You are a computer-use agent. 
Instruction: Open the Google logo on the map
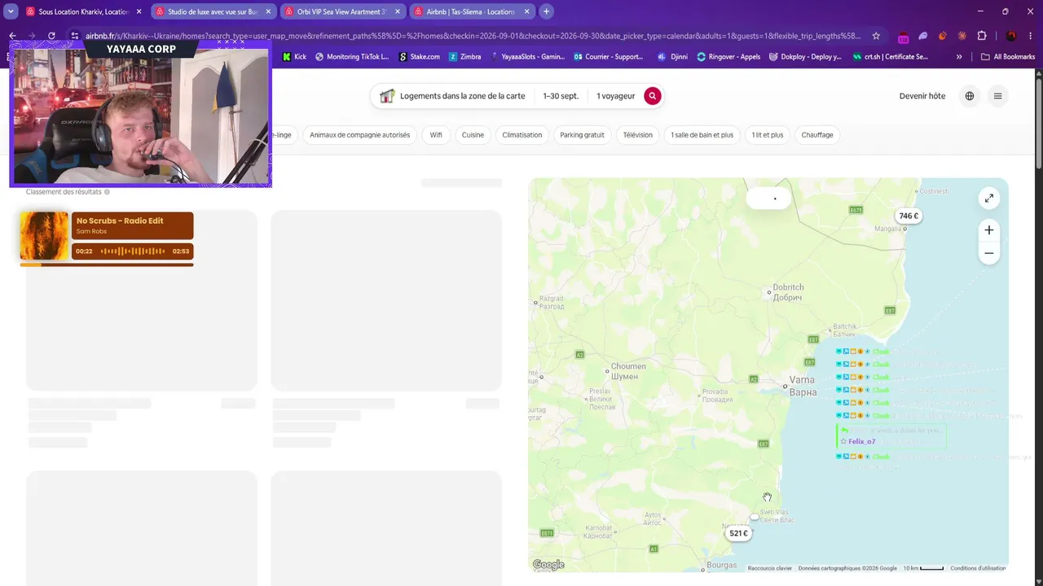548,565
